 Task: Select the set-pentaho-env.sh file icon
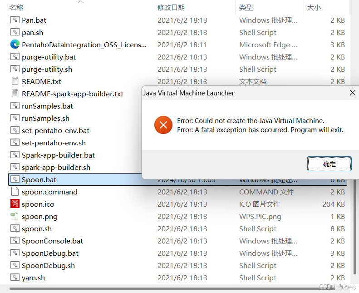pos(15,143)
